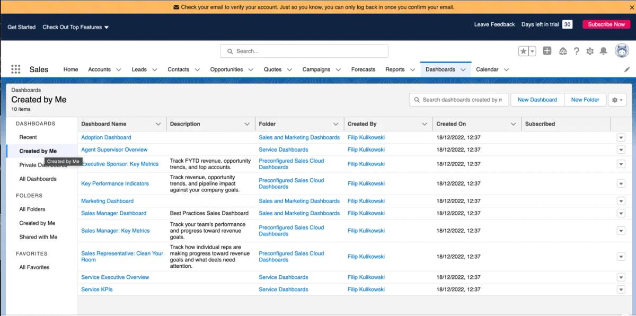The width and height of the screenshot is (636, 316).
Task: Expand the Reports tab chevron
Action: coord(412,69)
